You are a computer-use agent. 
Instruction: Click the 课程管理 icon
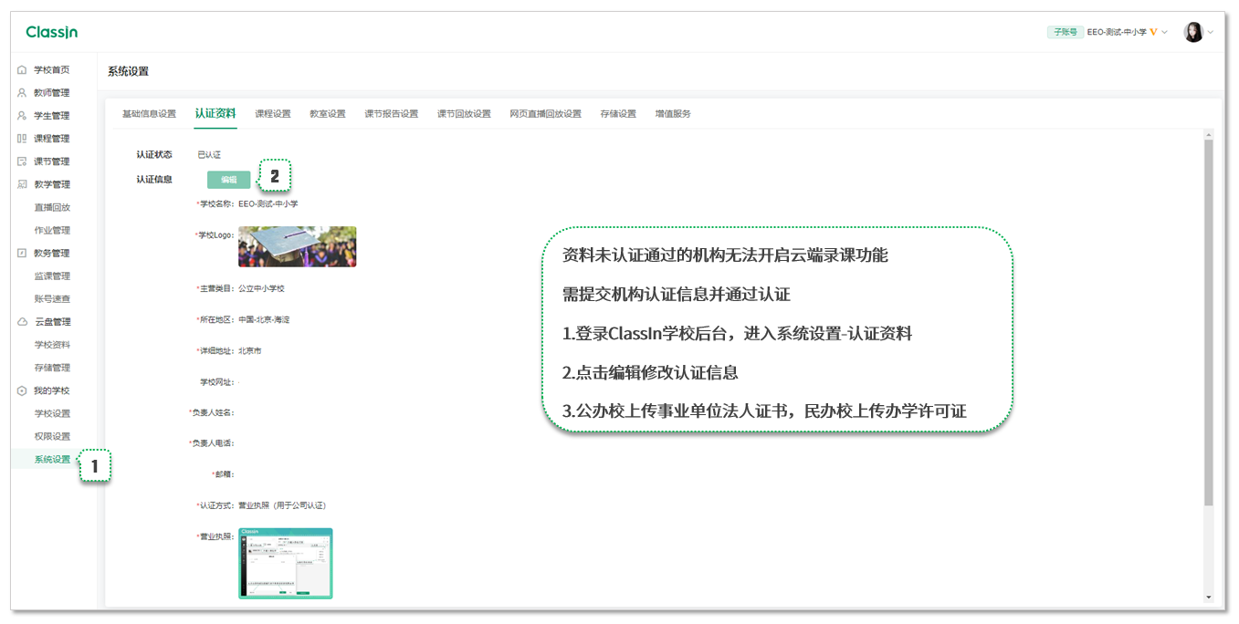(22, 139)
